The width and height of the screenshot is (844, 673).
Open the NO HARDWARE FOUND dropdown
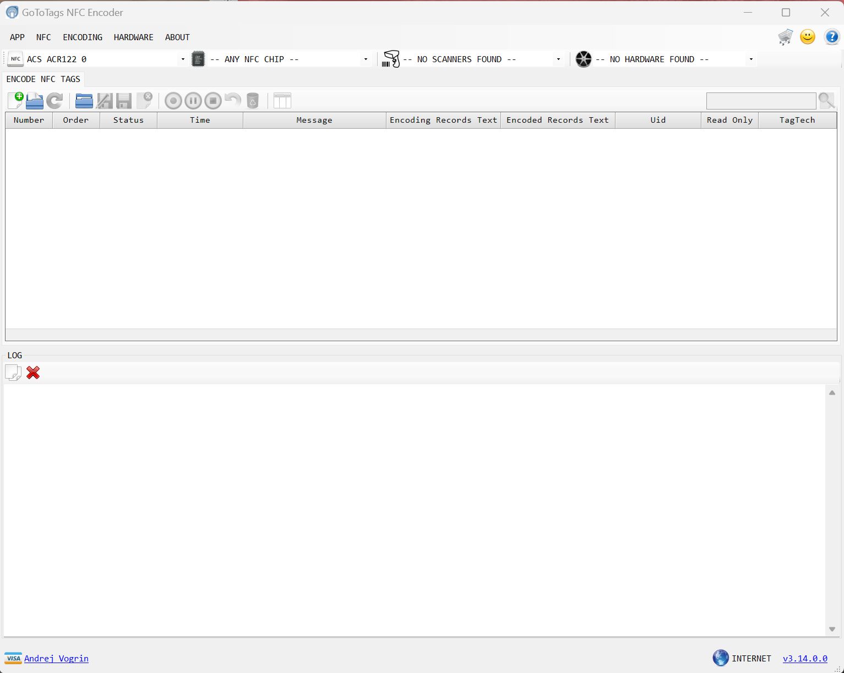click(x=751, y=59)
